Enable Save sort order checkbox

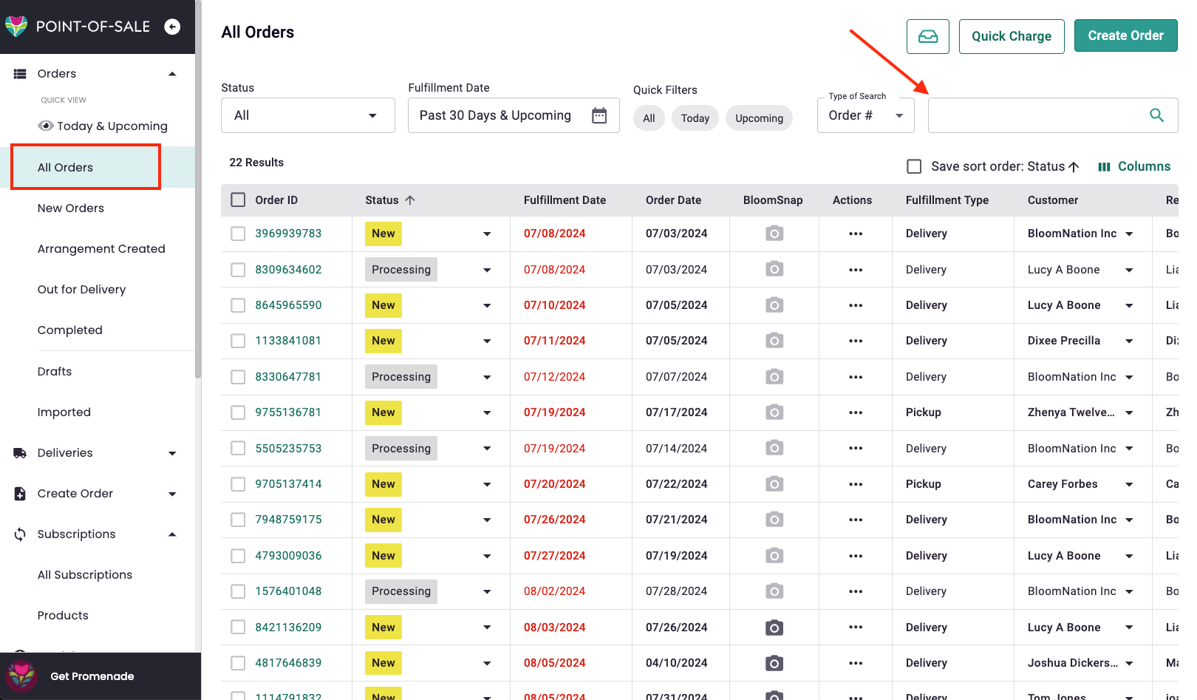point(914,167)
